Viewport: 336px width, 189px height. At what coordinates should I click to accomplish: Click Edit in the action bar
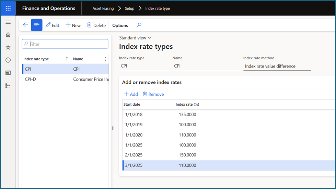pos(53,25)
